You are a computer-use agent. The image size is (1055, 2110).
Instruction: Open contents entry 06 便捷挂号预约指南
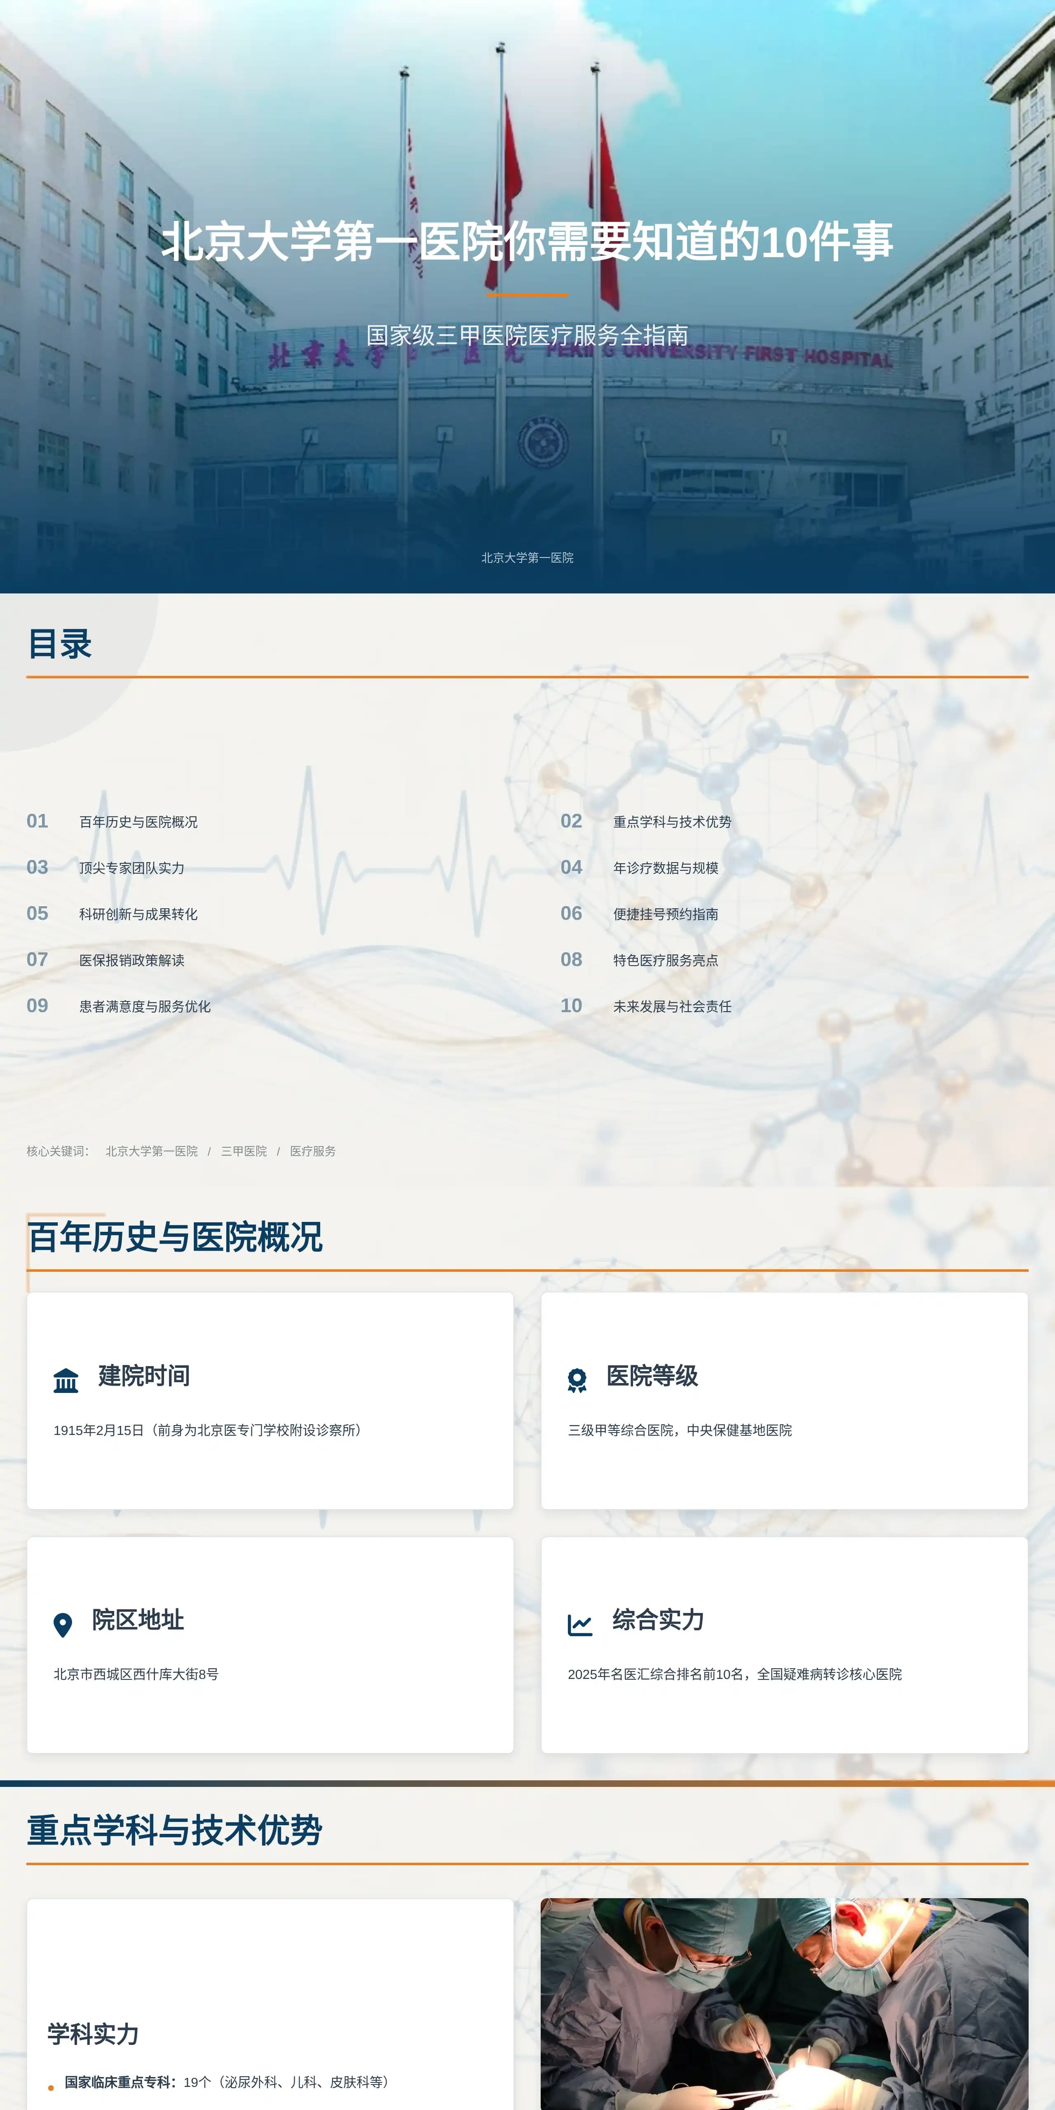pos(667,915)
